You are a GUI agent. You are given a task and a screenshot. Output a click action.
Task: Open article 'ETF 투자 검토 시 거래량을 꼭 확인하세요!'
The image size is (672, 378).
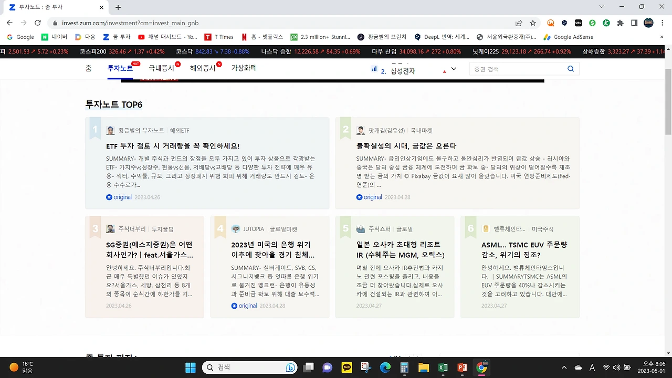tap(173, 146)
